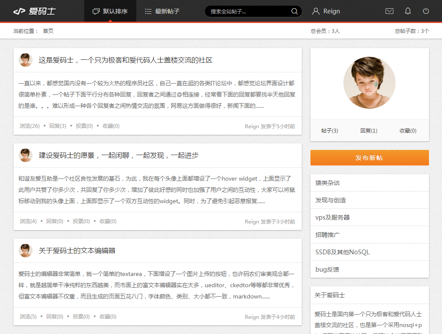Screen dimensions: 442x334
Task: Click into the 搜索全站帖子 search field
Action: [247, 11]
